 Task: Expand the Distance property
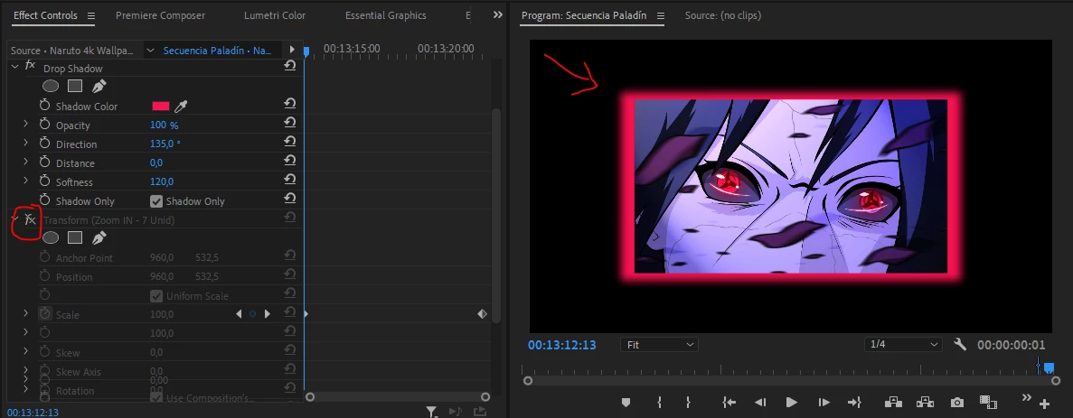pyautogui.click(x=25, y=162)
